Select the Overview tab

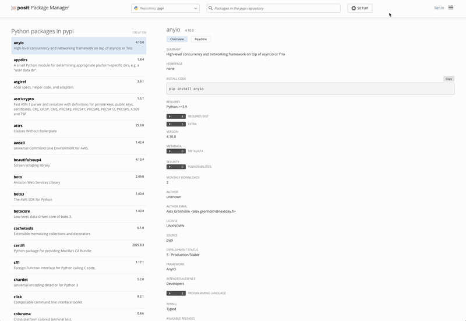(176, 39)
